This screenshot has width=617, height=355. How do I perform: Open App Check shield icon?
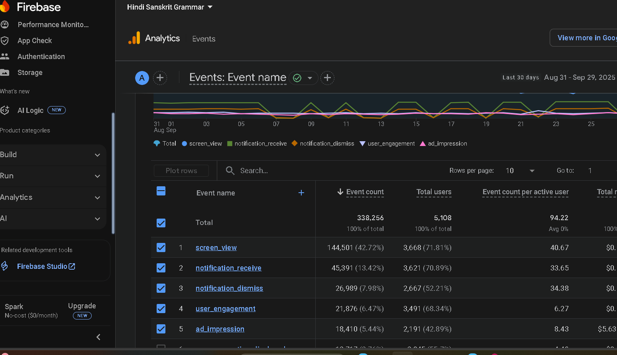tap(5, 41)
